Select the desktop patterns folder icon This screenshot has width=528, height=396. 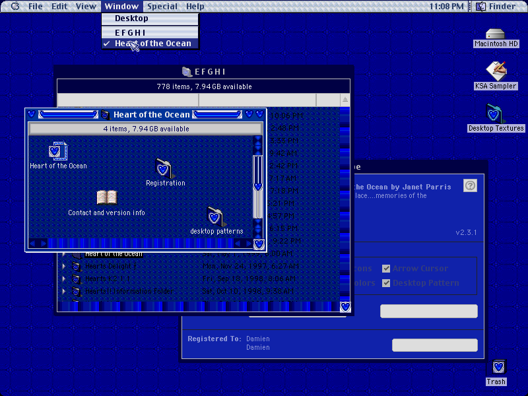(x=216, y=216)
